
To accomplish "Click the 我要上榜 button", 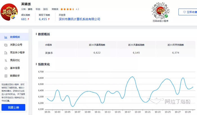I will pyautogui.click(x=13, y=107).
